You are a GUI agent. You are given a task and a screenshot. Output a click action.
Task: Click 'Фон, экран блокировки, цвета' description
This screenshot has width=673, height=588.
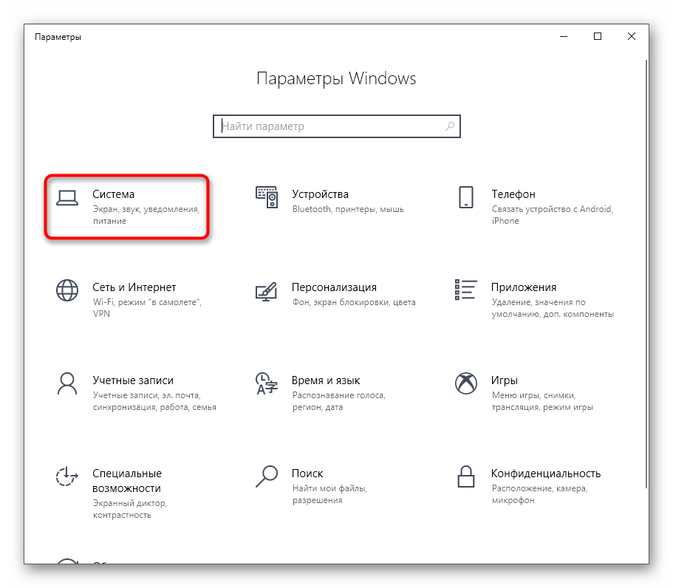tap(354, 302)
